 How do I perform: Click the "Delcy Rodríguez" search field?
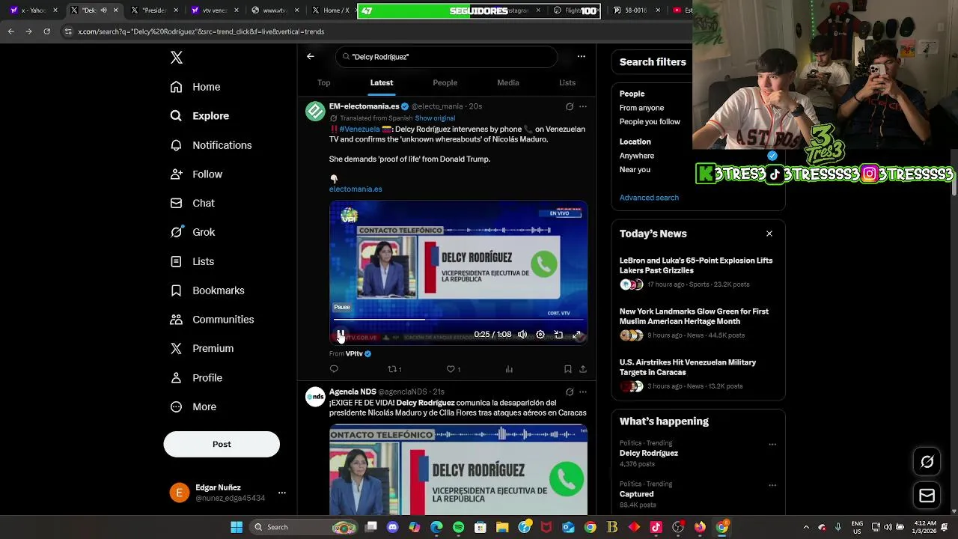click(447, 57)
